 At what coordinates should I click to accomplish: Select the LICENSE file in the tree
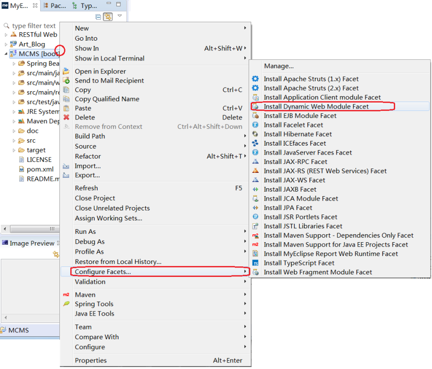[x=35, y=159]
